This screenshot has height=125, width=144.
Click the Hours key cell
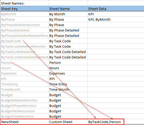[x=24, y=68]
